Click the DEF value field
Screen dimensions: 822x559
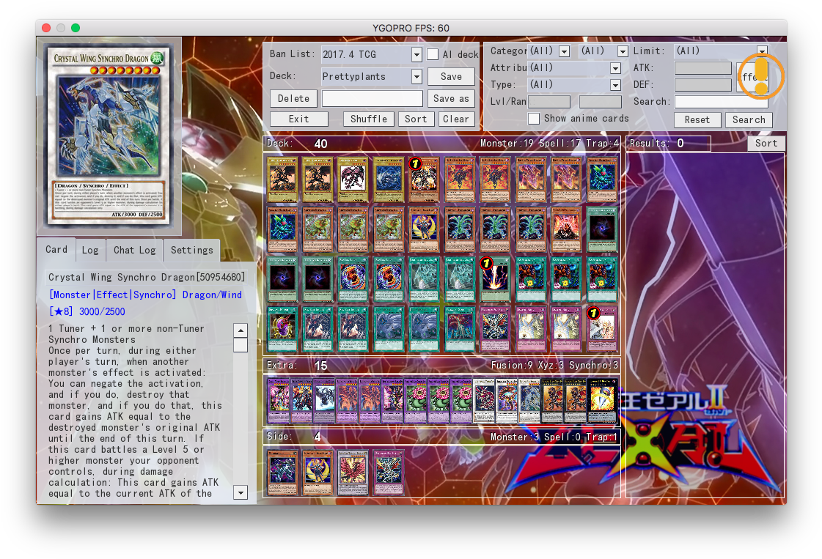702,85
